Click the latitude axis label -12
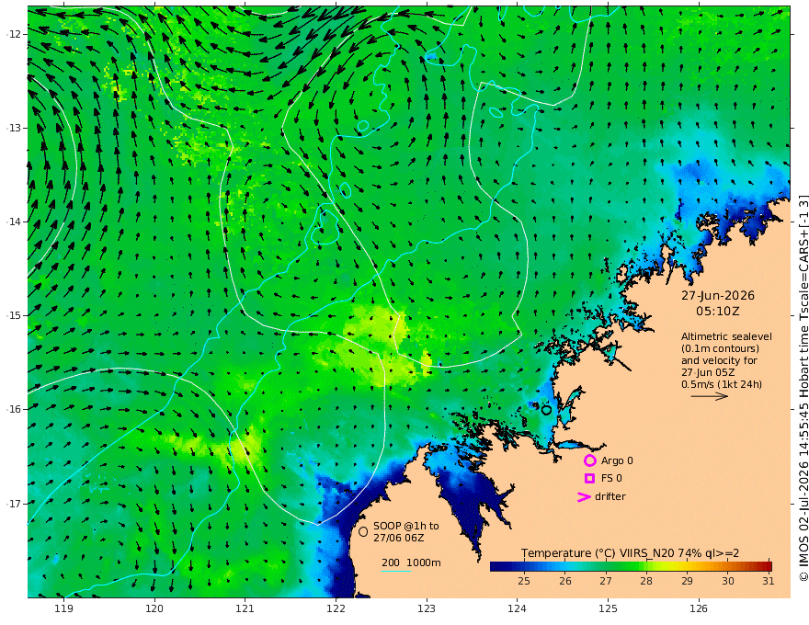Screen dimensions: 809x625 click(x=14, y=34)
